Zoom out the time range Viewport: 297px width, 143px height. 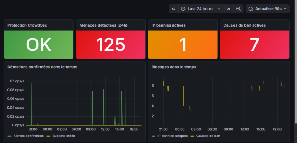[238, 9]
